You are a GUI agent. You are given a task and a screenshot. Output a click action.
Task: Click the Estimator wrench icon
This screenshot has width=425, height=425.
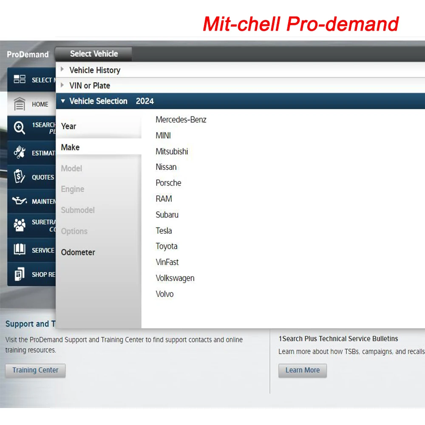coord(20,152)
